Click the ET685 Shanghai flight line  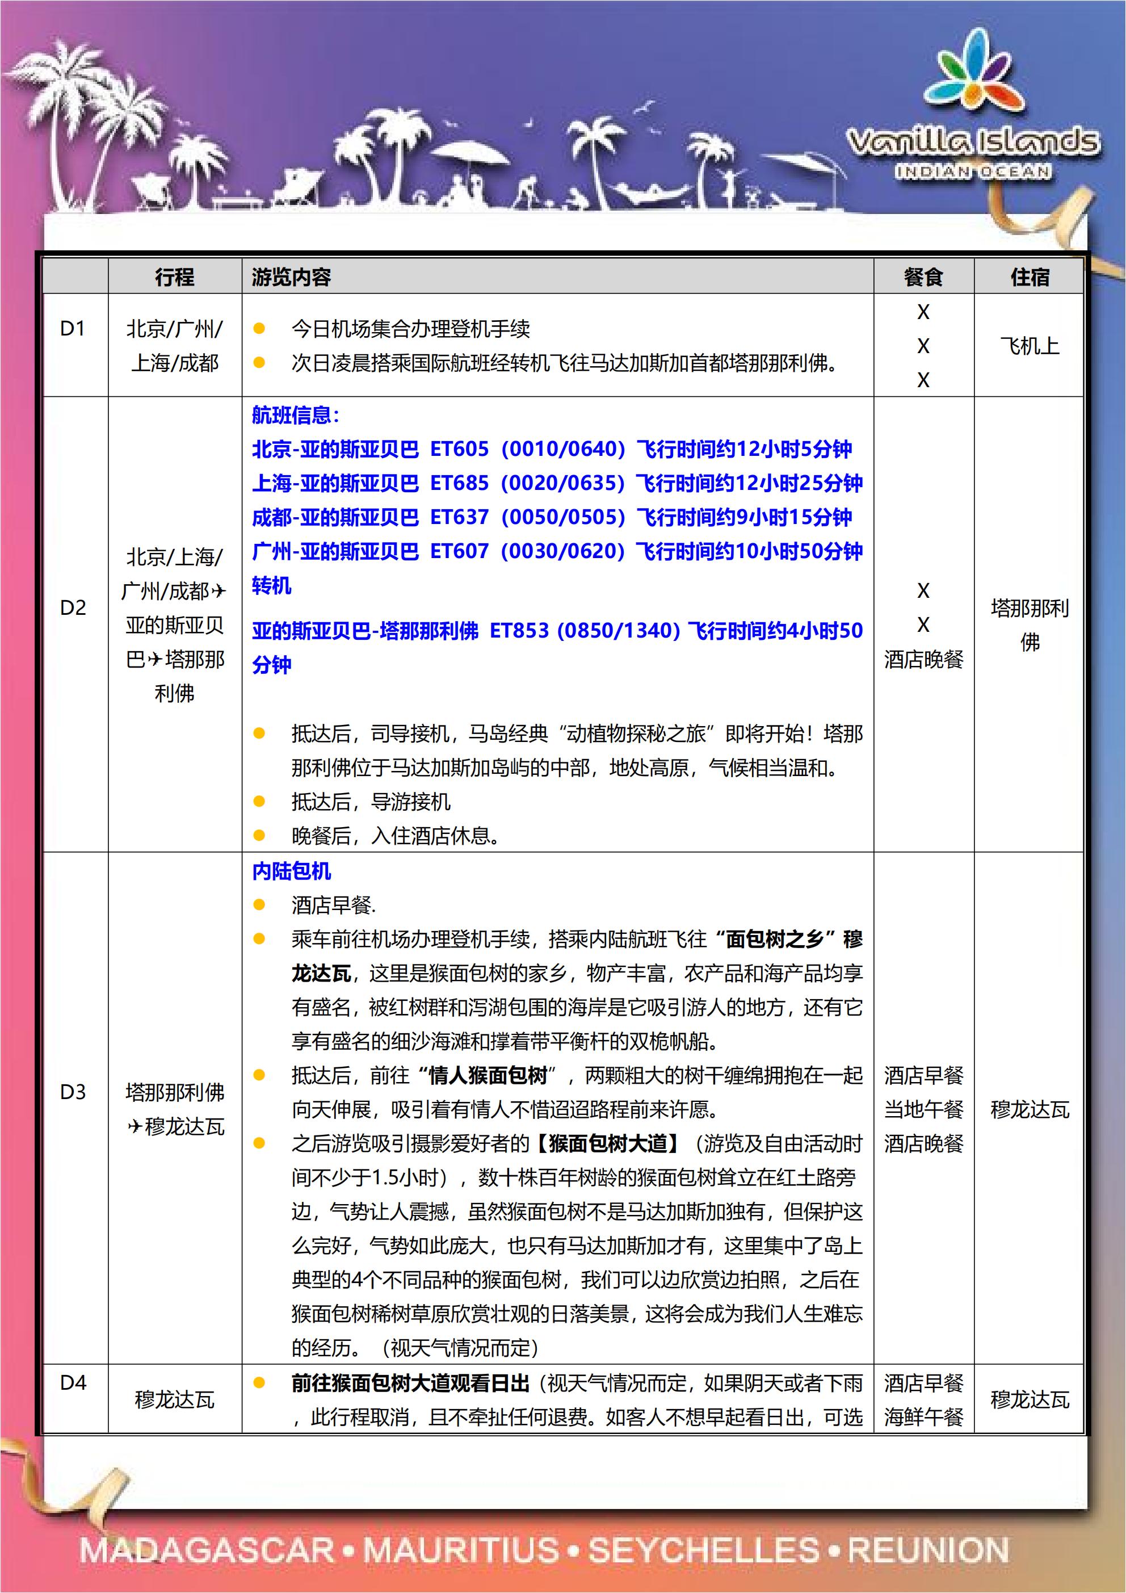[x=557, y=483]
